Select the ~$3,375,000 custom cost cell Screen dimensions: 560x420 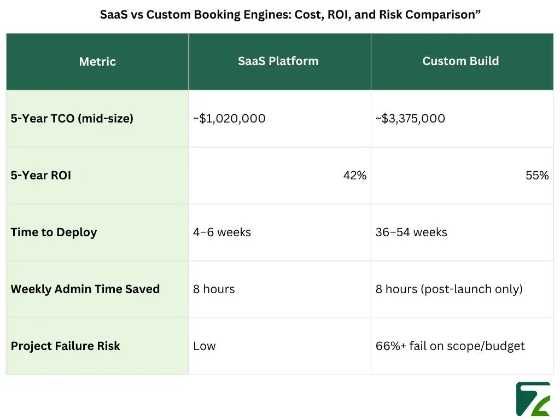tap(410, 119)
